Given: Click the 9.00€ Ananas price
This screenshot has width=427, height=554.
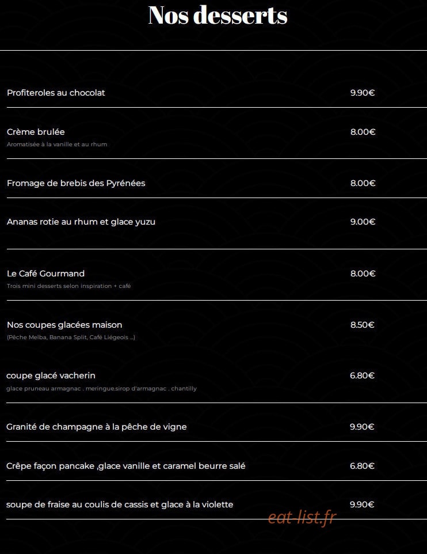Looking at the screenshot, I should coord(363,222).
